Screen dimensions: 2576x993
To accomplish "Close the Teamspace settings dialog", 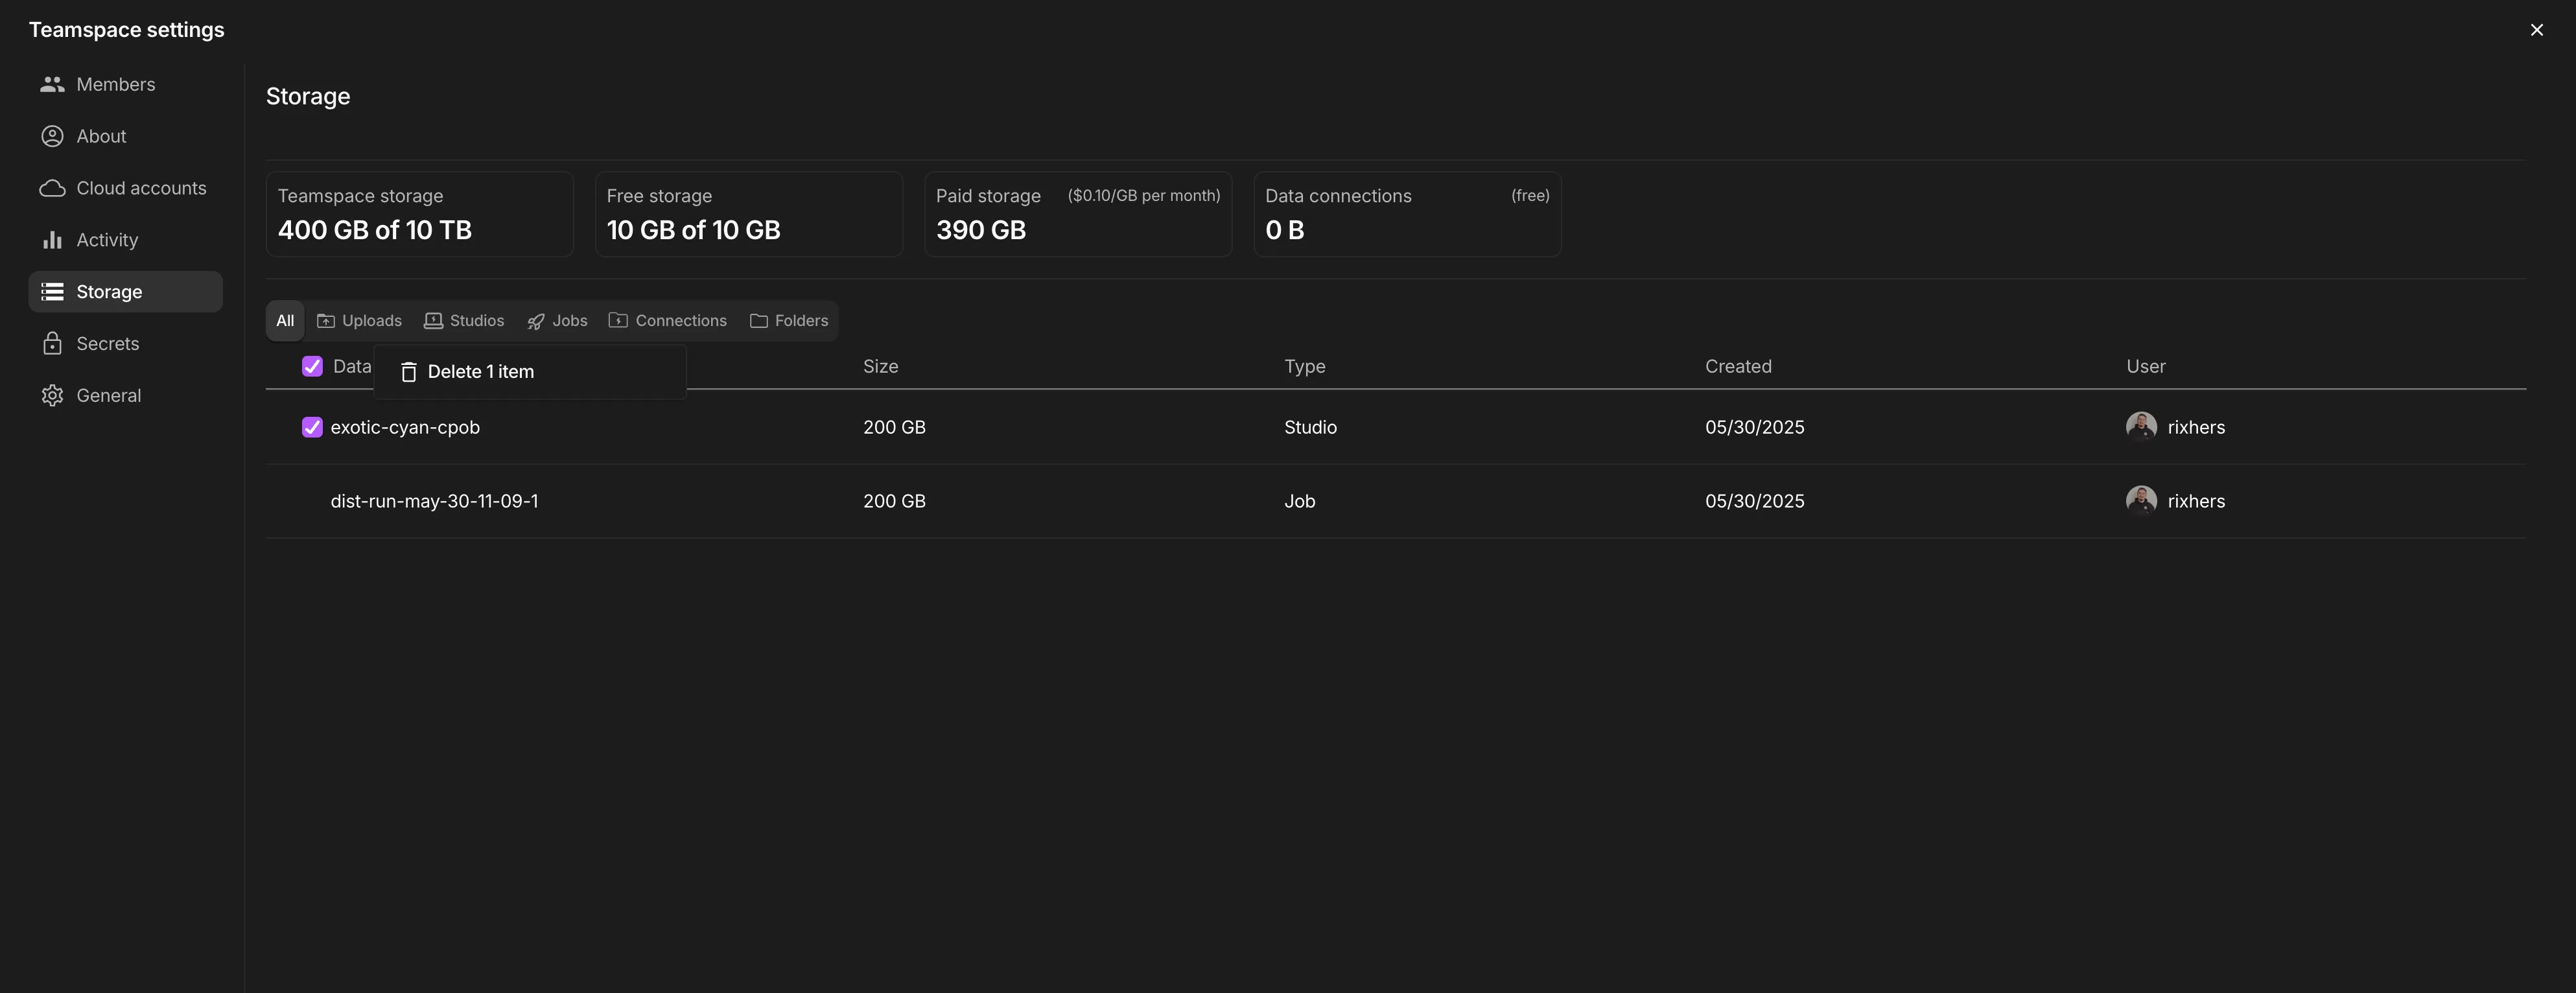I will 2536,30.
